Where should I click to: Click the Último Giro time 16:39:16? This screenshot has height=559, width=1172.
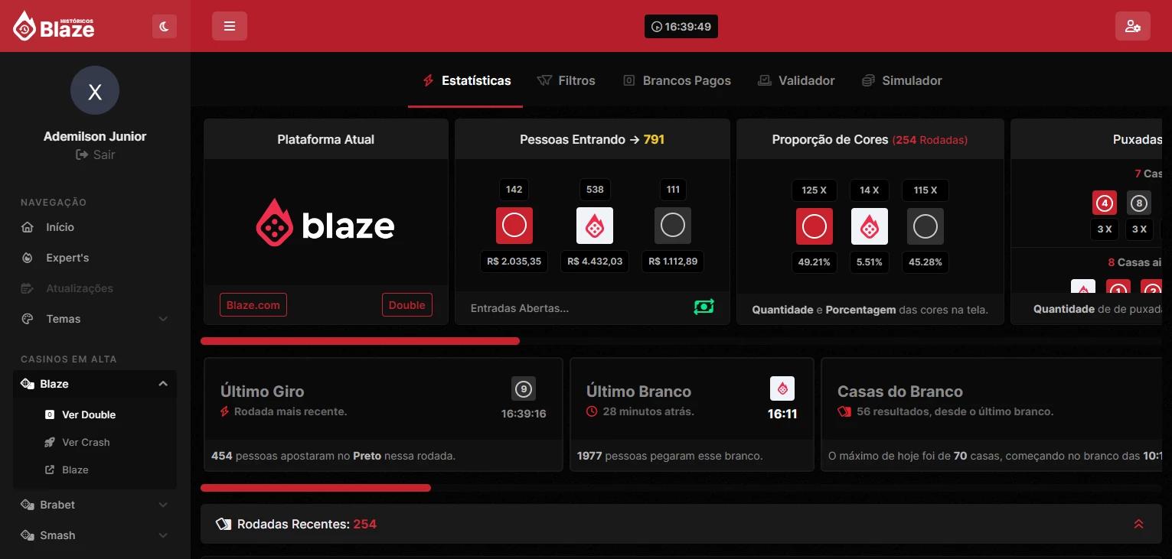[524, 414]
